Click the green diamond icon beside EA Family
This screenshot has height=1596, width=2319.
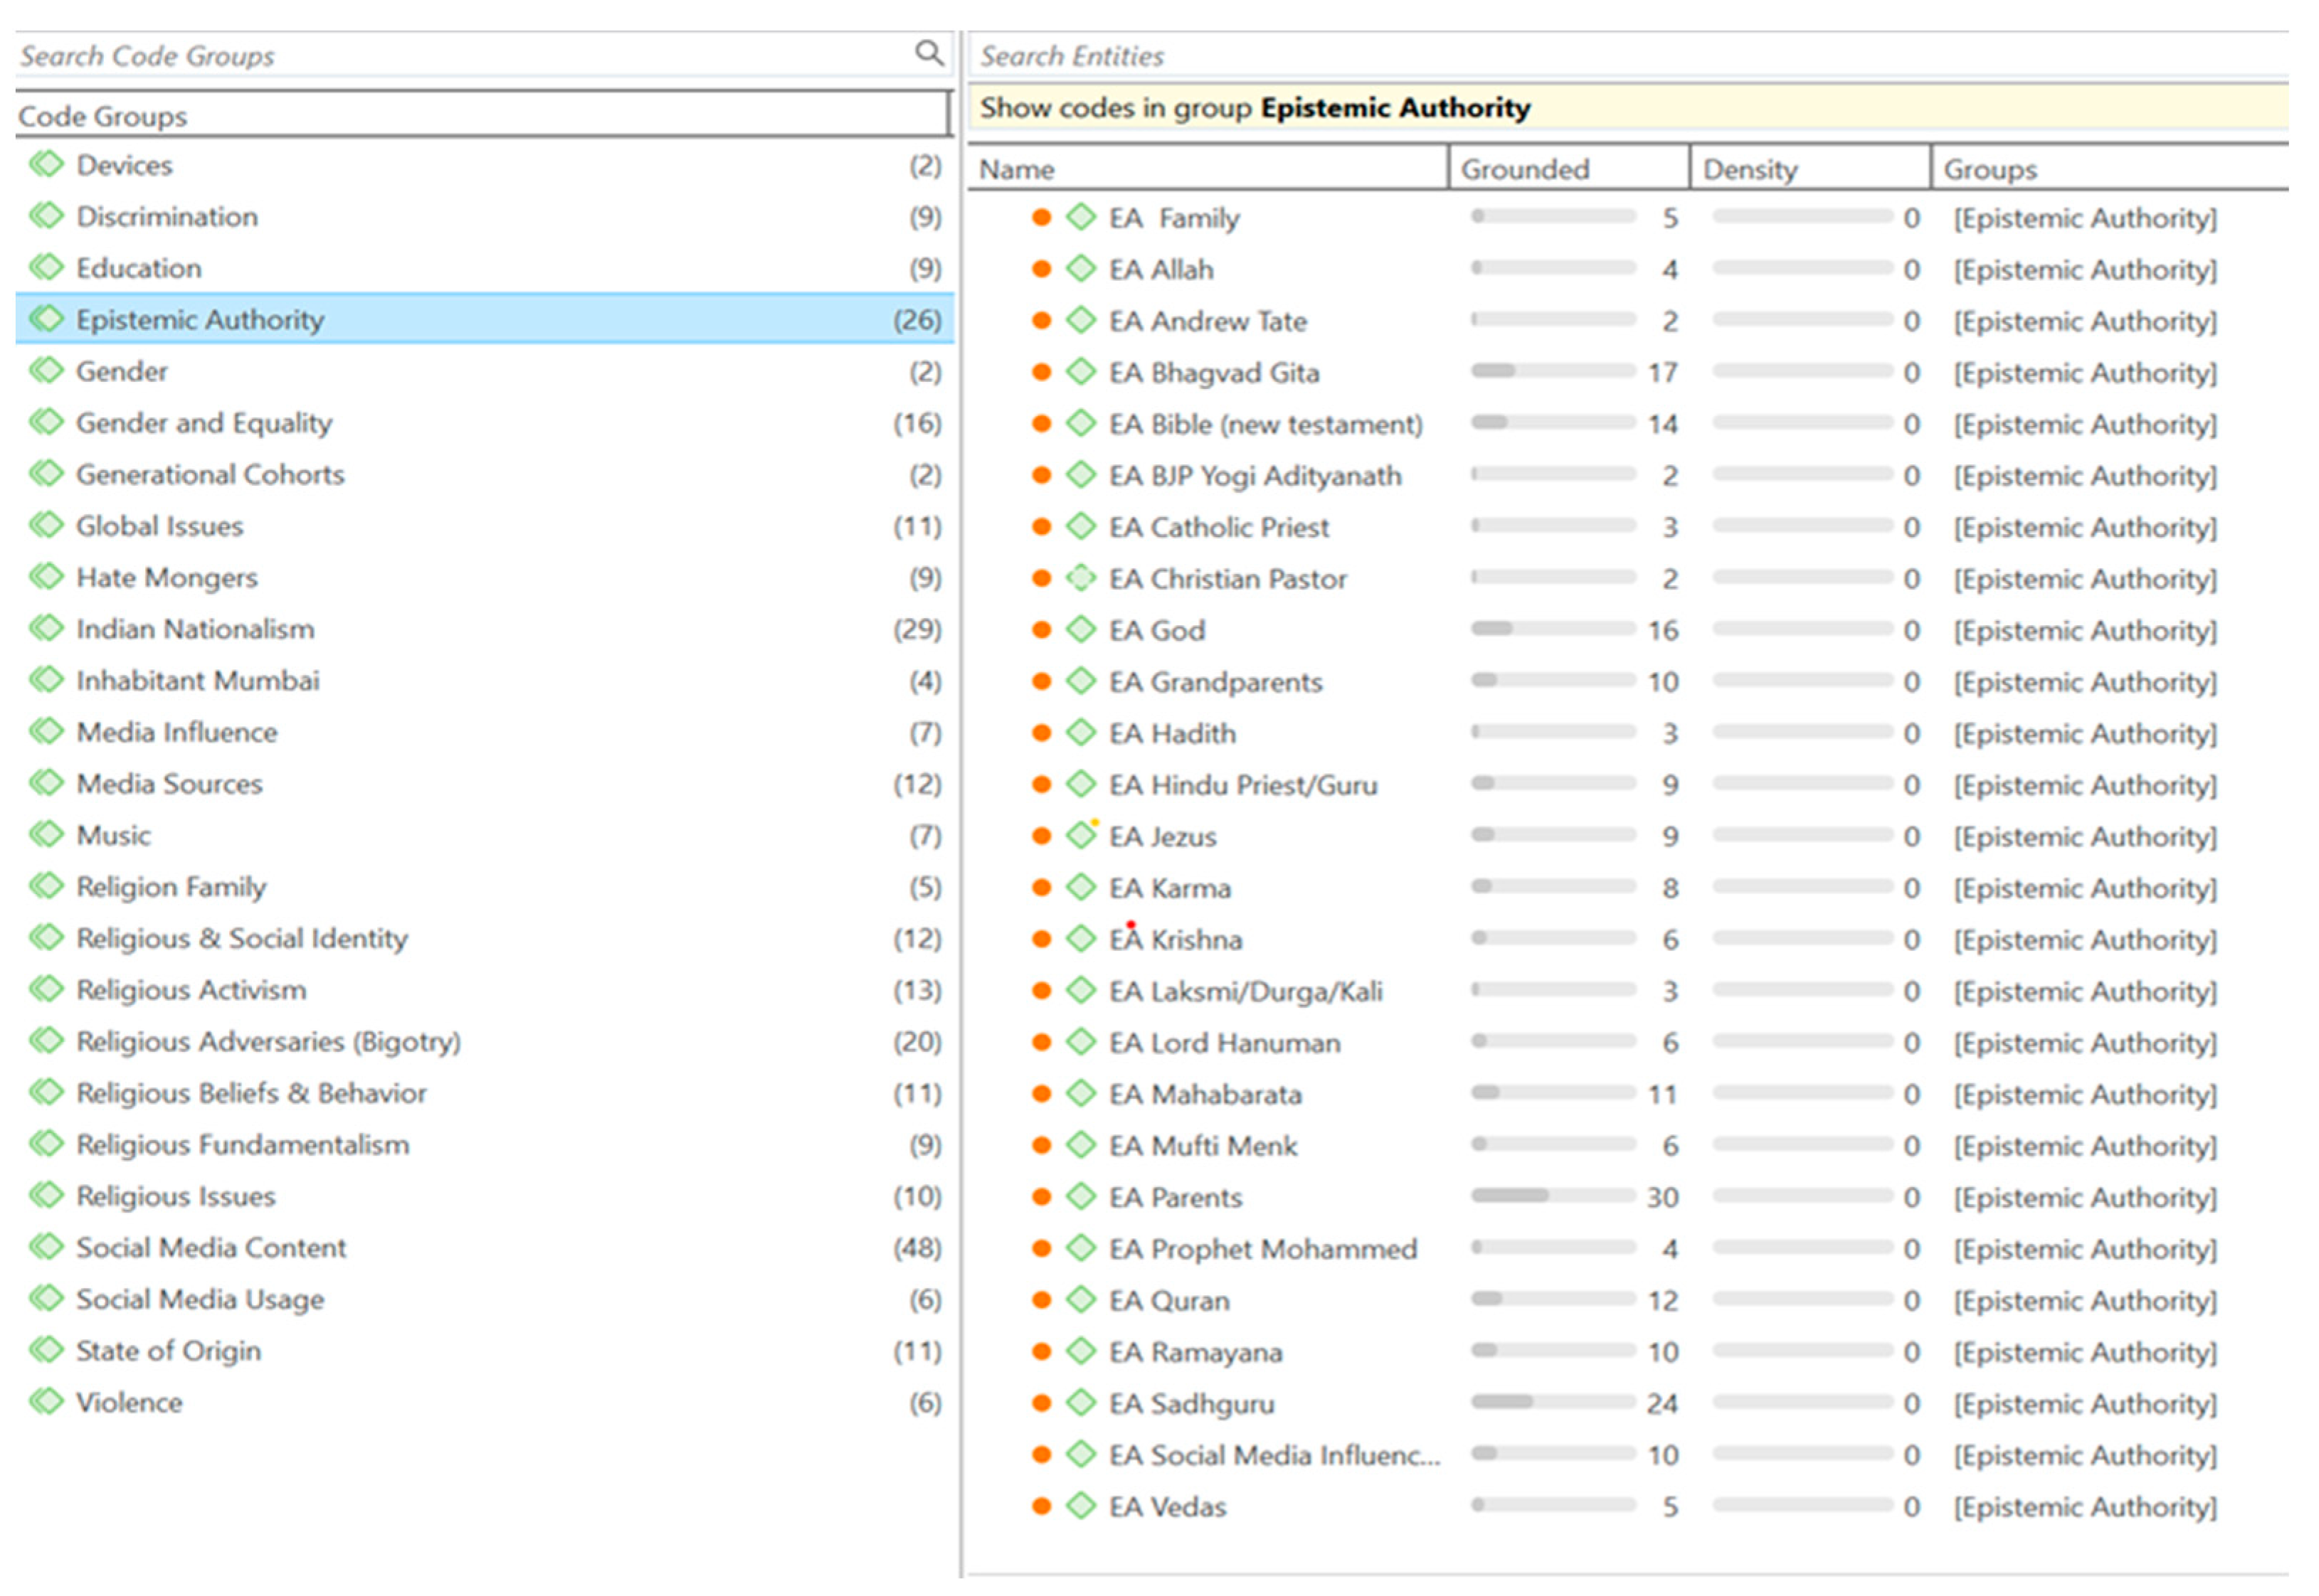click(x=1080, y=217)
